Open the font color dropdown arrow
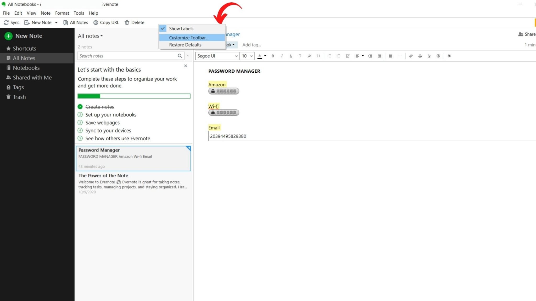Screen dimensions: 536x301 265,56
